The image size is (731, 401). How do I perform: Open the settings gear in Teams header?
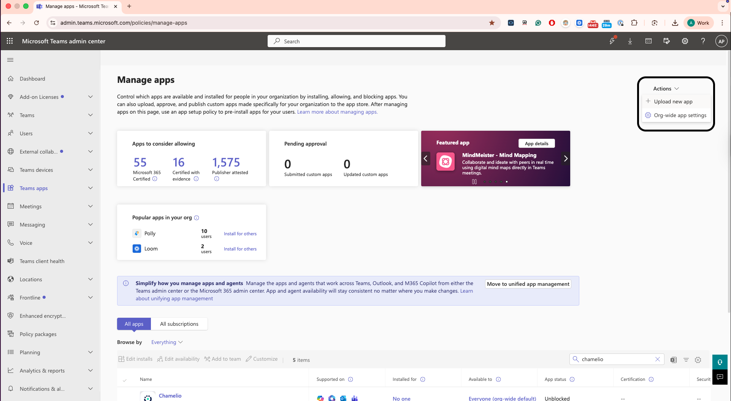(x=685, y=41)
